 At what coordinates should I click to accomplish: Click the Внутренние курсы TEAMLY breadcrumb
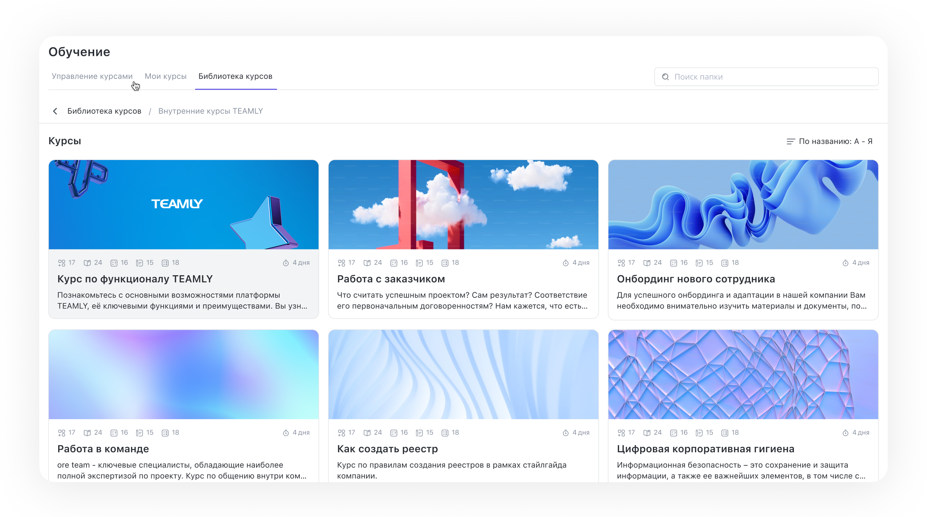pyautogui.click(x=210, y=111)
